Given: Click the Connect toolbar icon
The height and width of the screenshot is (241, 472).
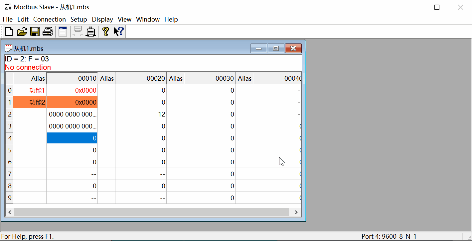Looking at the screenshot, I should tap(78, 32).
